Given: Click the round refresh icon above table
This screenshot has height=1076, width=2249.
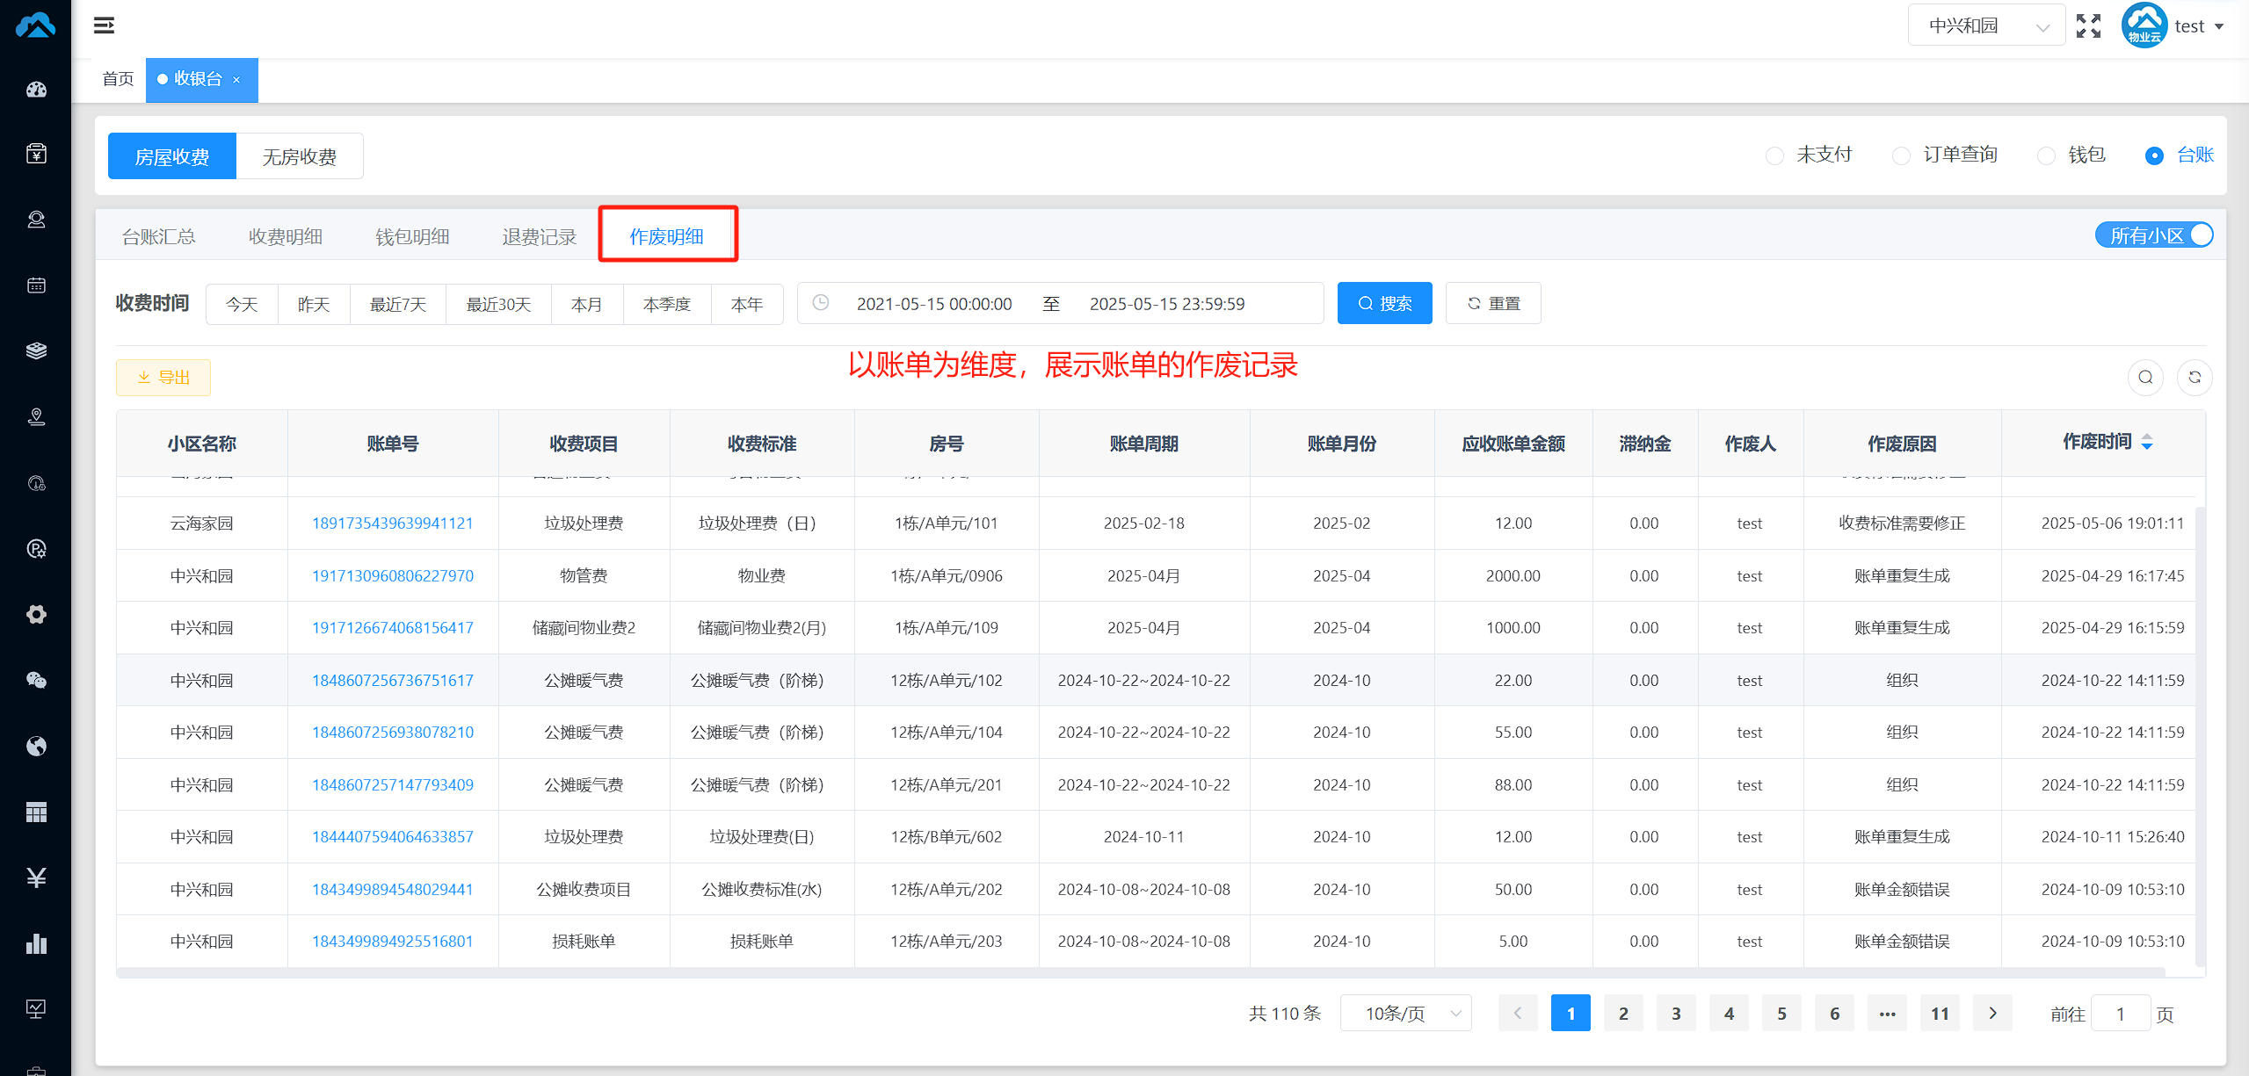Looking at the screenshot, I should click(x=2195, y=377).
